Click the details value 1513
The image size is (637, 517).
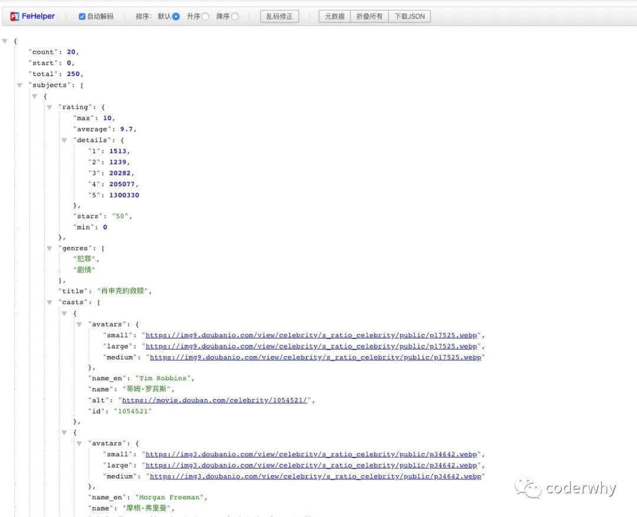pyautogui.click(x=118, y=151)
